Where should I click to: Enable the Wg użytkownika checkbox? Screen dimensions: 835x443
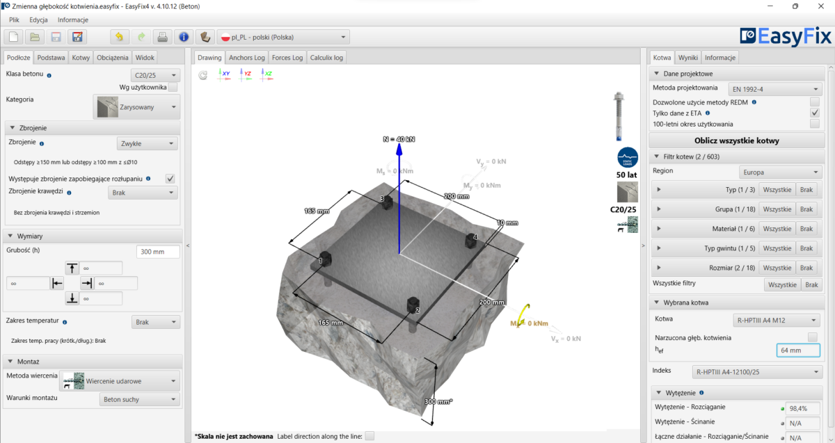173,87
